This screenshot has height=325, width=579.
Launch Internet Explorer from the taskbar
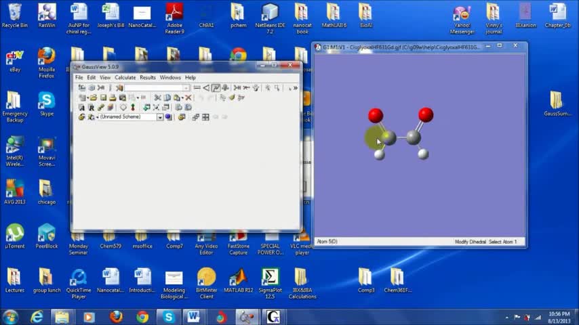(37, 317)
